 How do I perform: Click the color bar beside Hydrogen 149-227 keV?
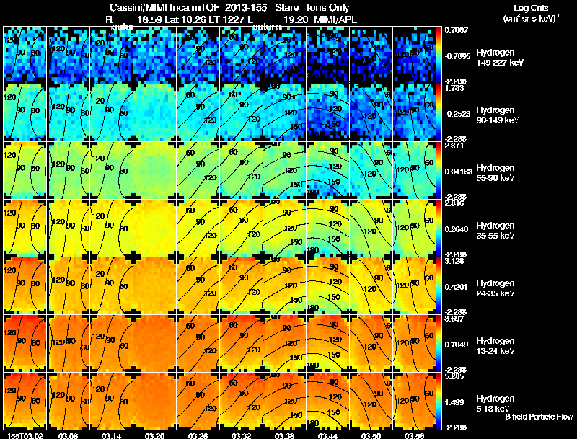[439, 55]
